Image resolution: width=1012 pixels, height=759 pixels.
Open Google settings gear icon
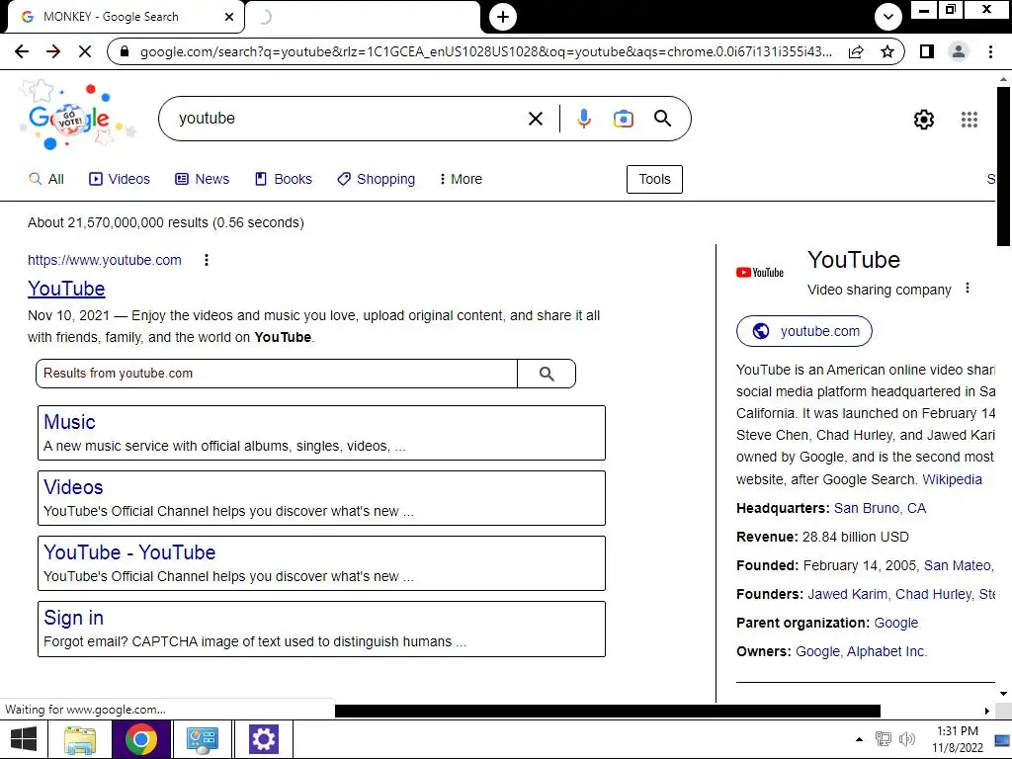tap(924, 120)
